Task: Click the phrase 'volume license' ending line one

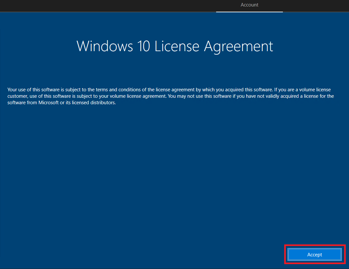Action: (317, 90)
